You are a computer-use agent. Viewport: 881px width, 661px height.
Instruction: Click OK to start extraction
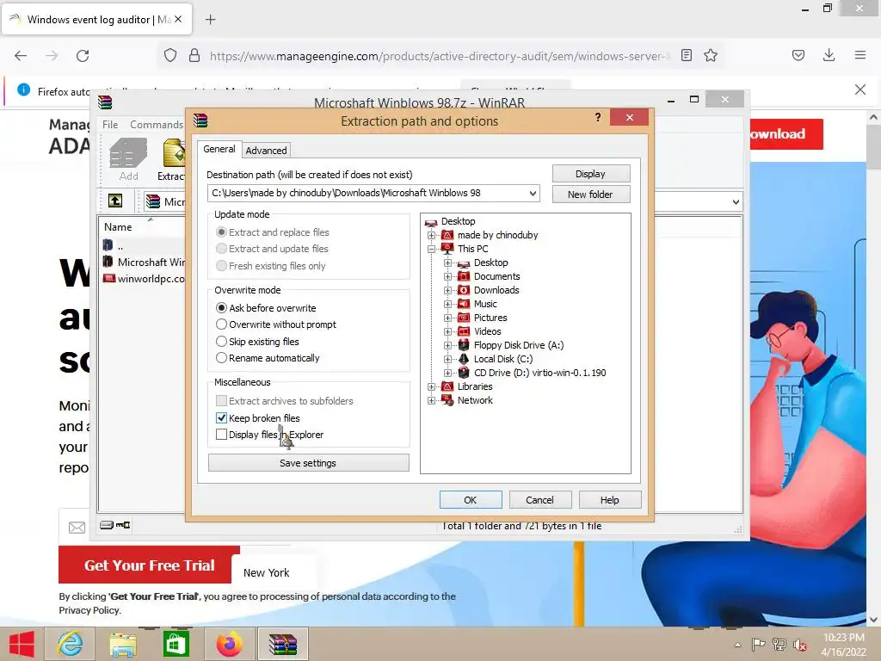click(471, 500)
